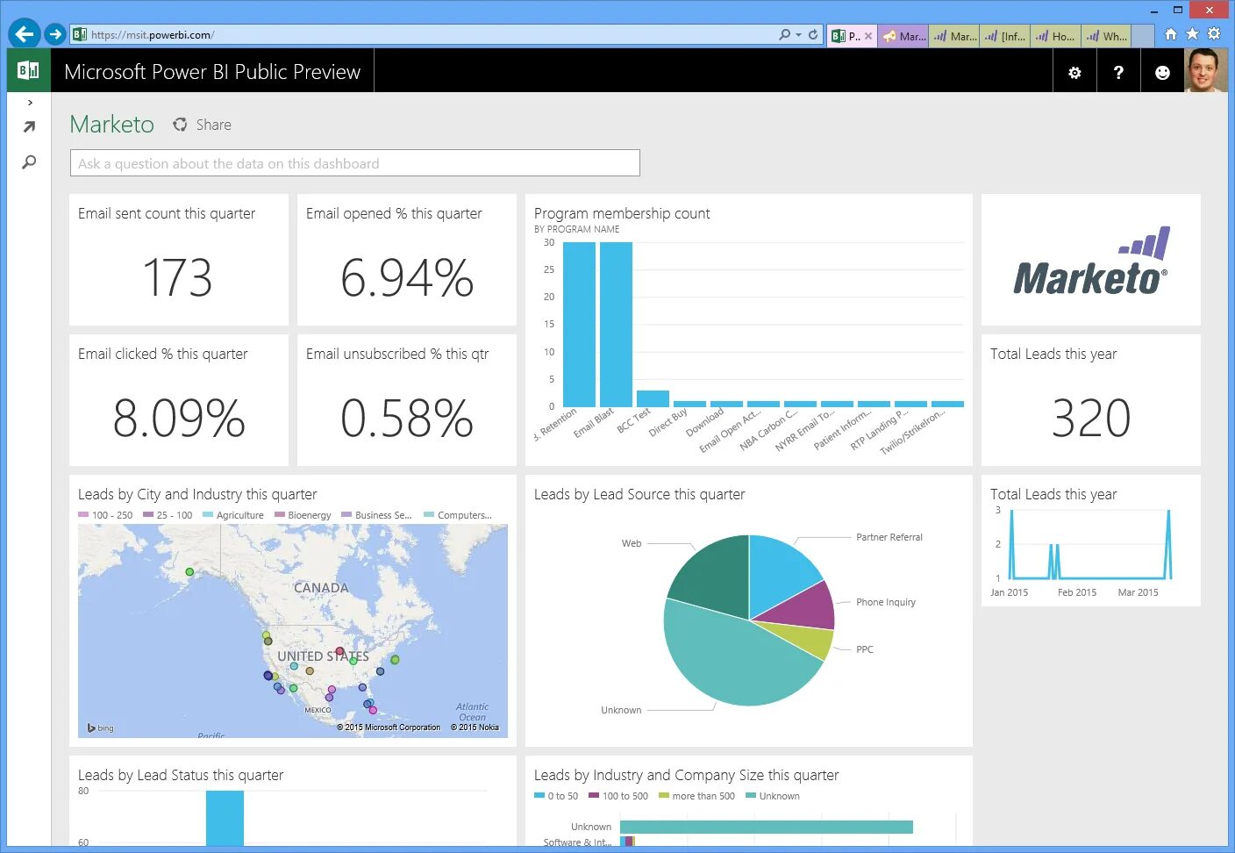Click the address bar search magnifier icon
The image size is (1235, 853).
784,35
